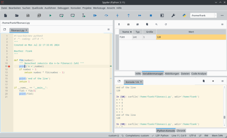
Task: Click the Typ column header
Action: click(138, 32)
